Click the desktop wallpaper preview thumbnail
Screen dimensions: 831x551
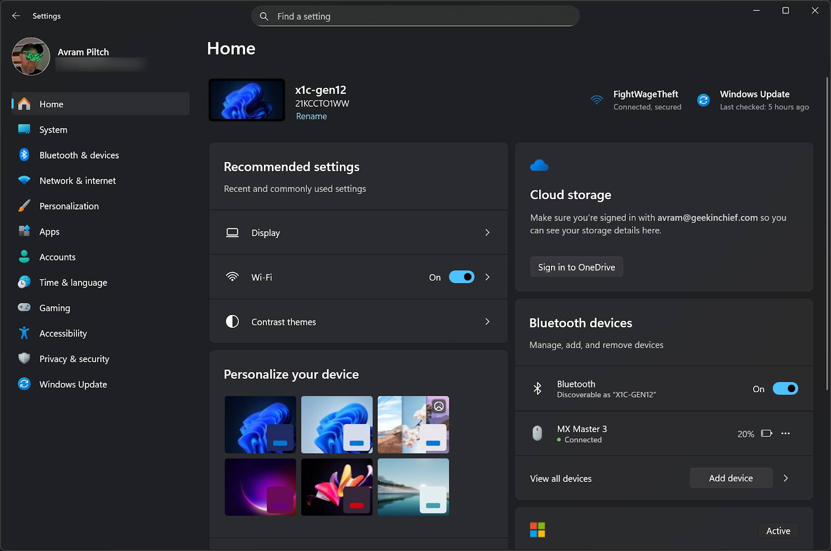(247, 100)
